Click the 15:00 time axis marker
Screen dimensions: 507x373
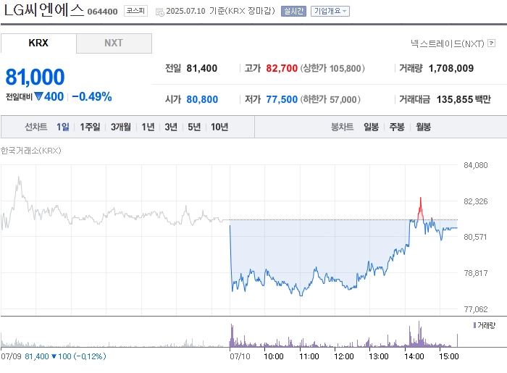click(x=449, y=356)
